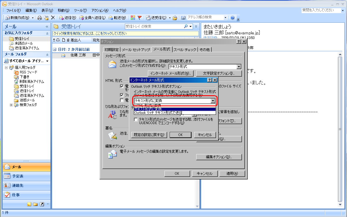347x217 pixels.
Task: Open the 送受信 dropdown arrow
Action: [170, 18]
